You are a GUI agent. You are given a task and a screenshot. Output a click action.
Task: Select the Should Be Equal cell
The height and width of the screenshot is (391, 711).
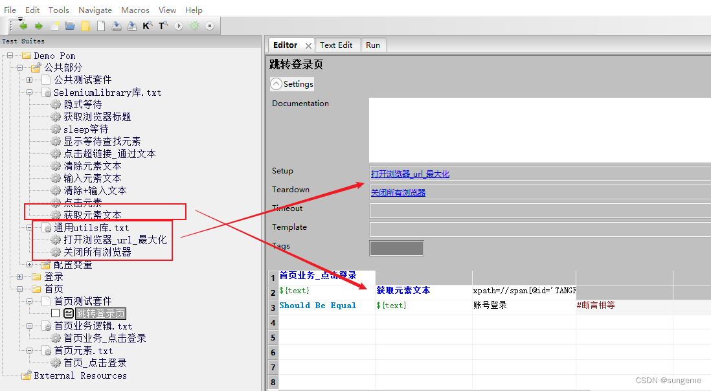click(x=327, y=307)
